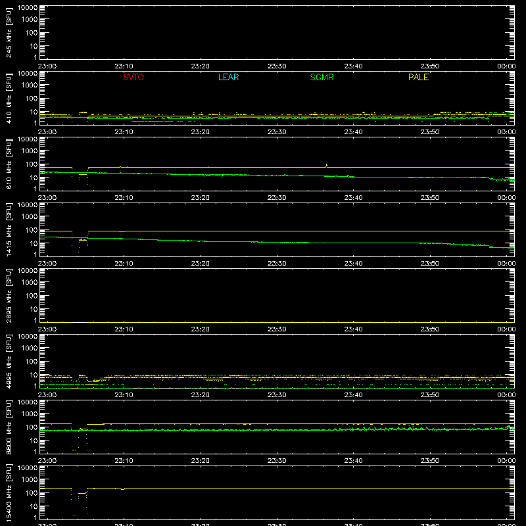Click 23:50 label below the 610 MHz panel
The image size is (526, 526).
(x=430, y=198)
